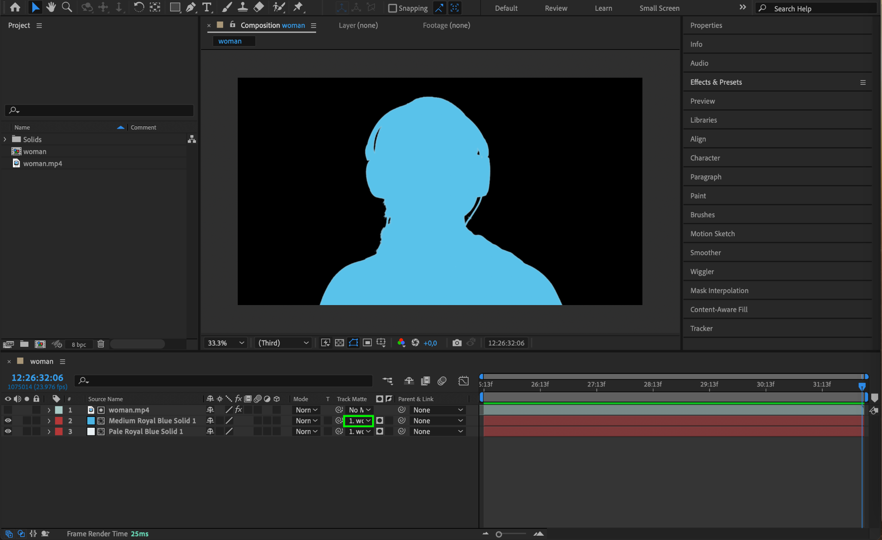Open the (Third) resolution dropdown
This screenshot has width=882, height=540.
point(283,343)
